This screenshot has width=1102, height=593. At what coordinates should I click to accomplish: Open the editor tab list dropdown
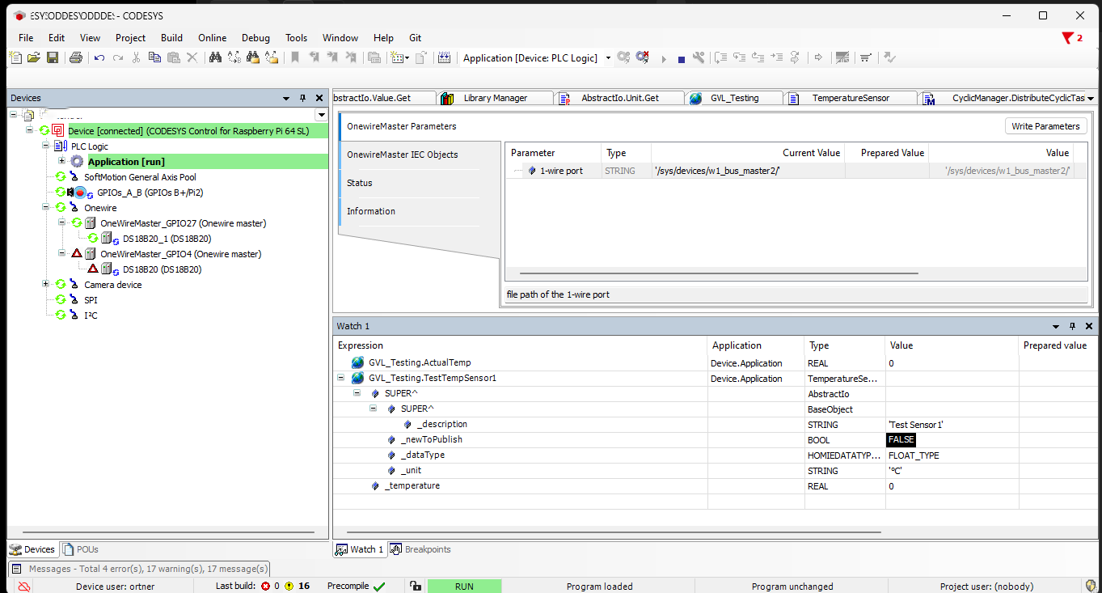pos(1091,98)
